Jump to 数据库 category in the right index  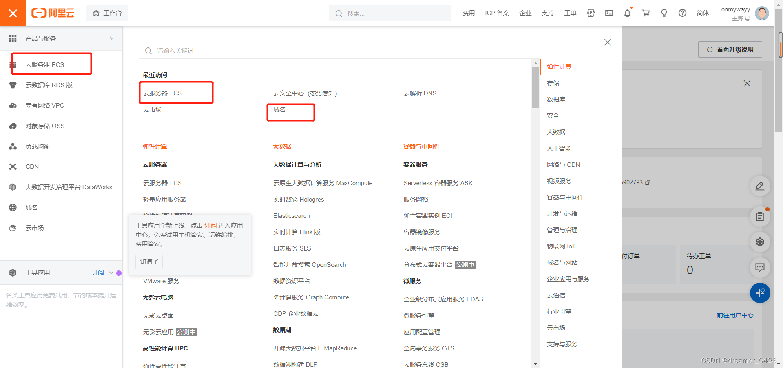click(556, 99)
